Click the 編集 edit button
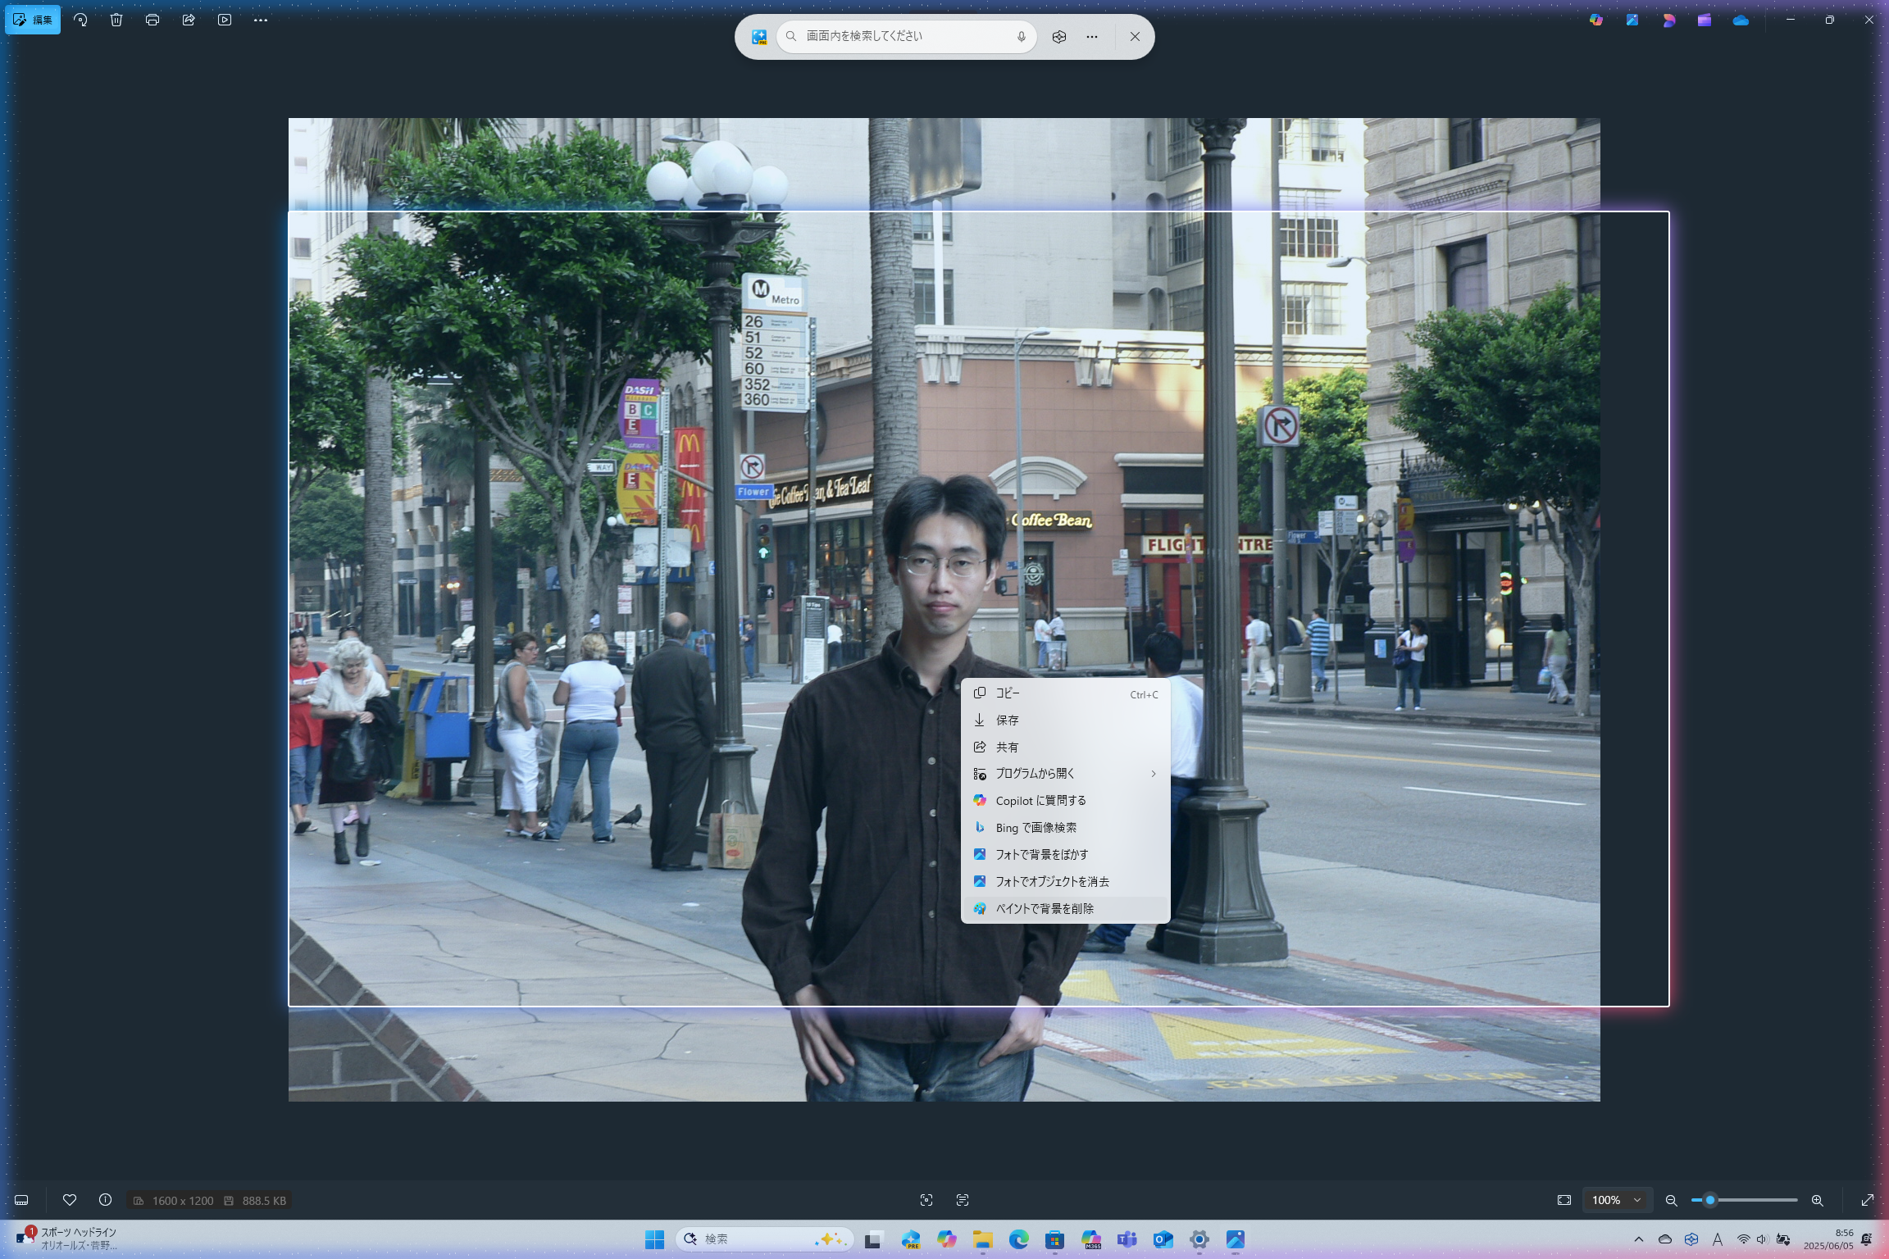1889x1259 pixels. pyautogui.click(x=34, y=20)
